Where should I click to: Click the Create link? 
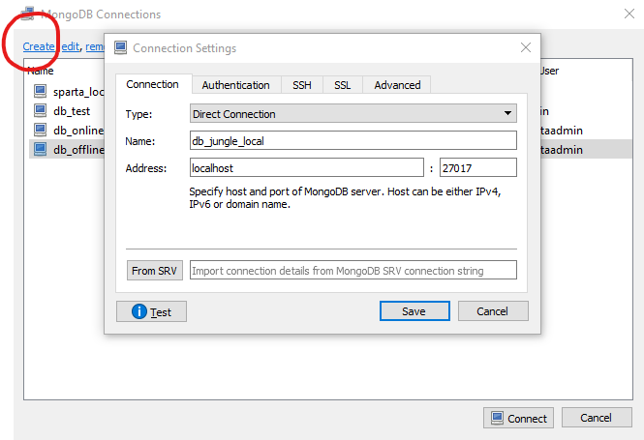coord(39,46)
